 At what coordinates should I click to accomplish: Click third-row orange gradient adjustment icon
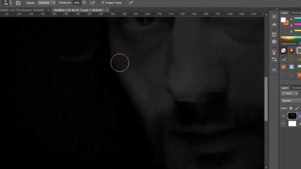pos(284,67)
